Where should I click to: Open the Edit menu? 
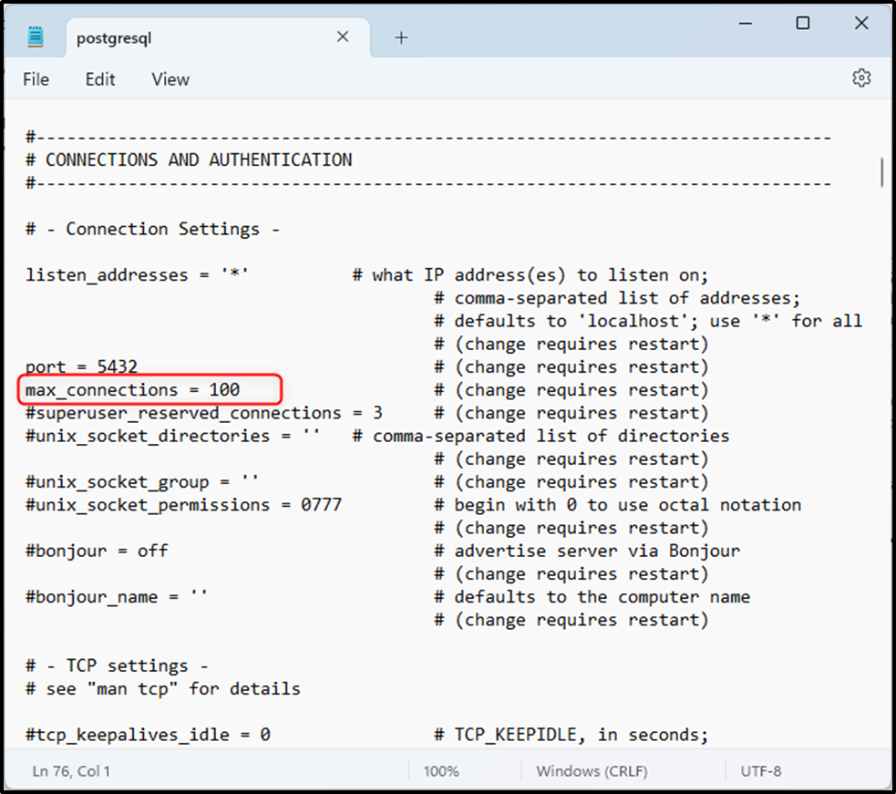click(x=99, y=79)
